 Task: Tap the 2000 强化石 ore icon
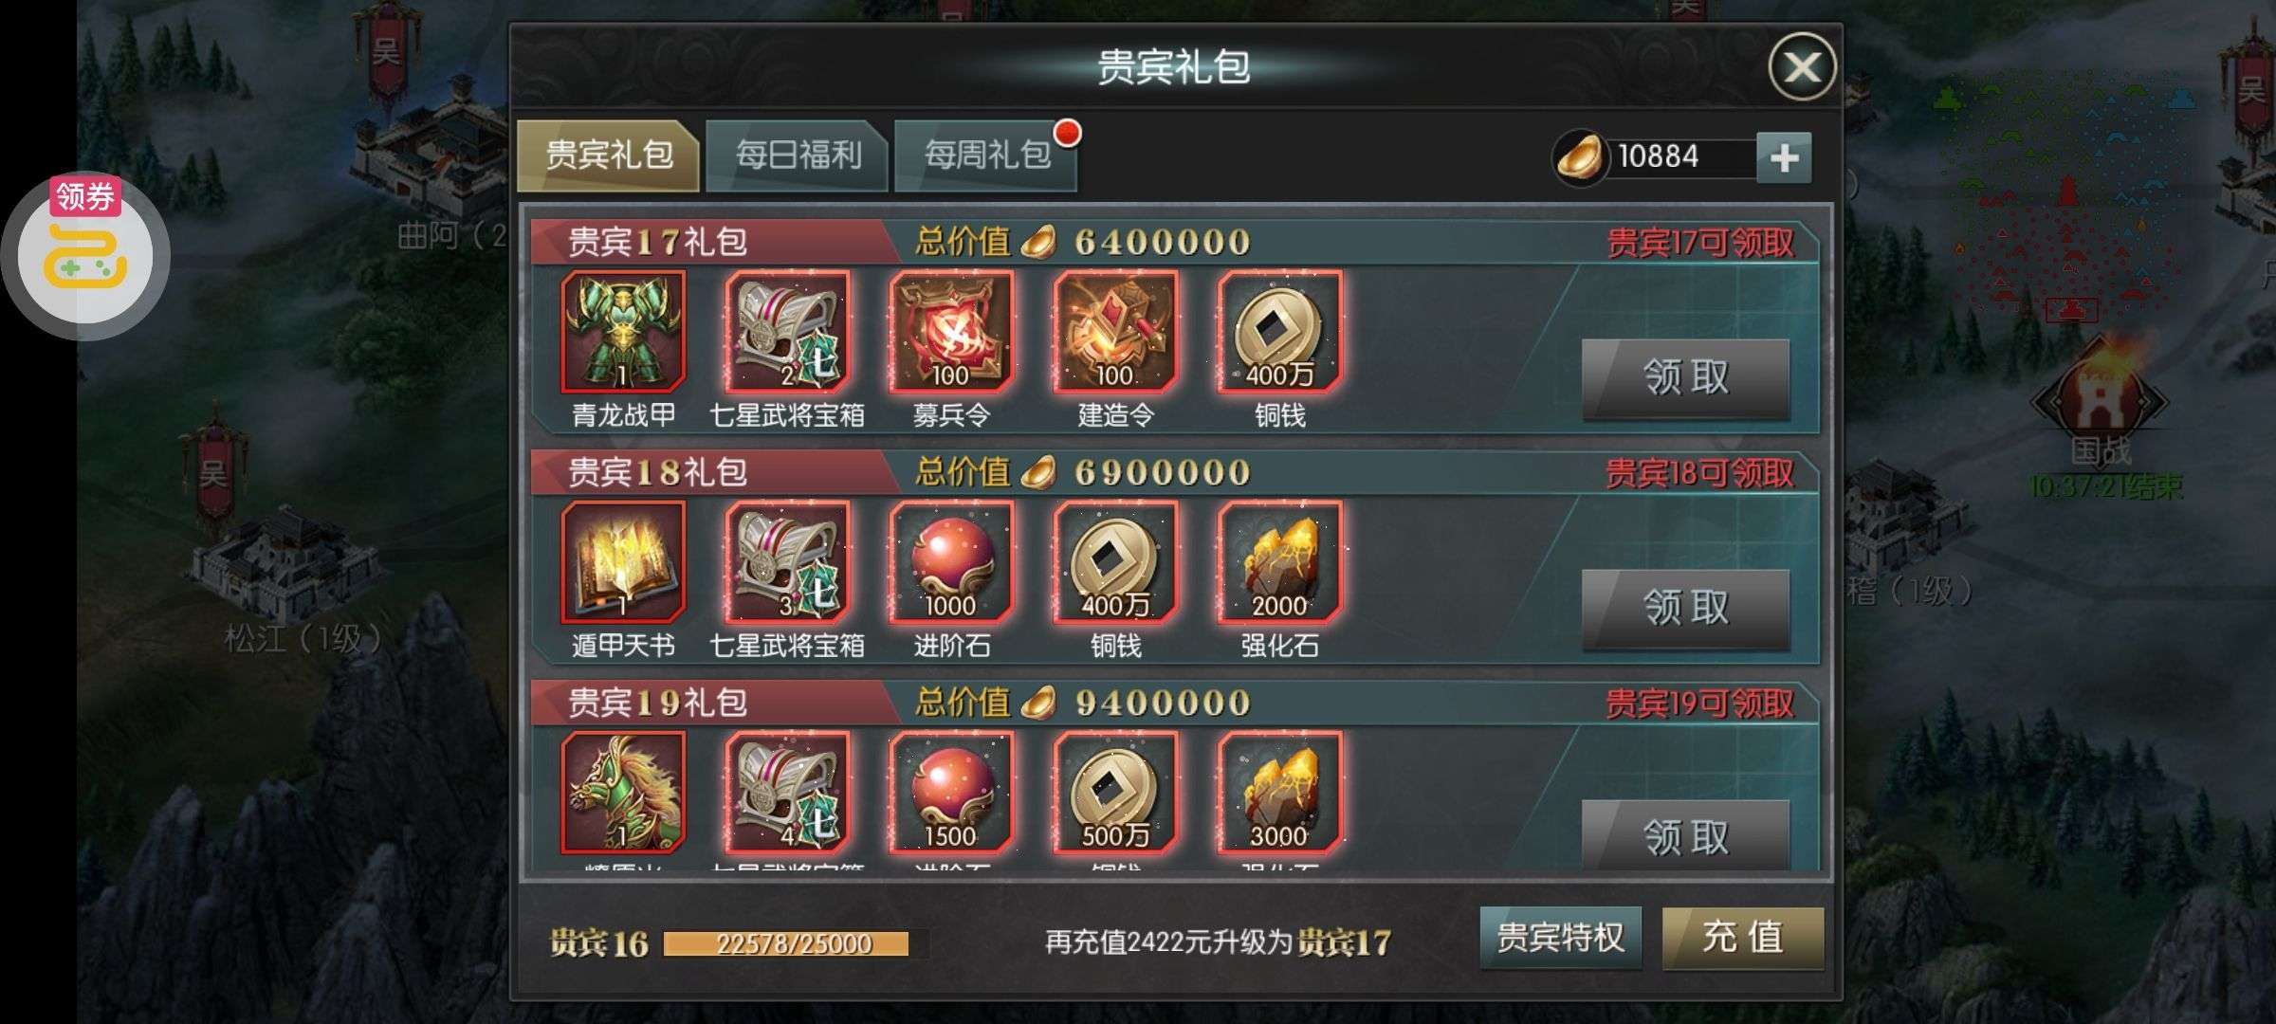tap(1279, 562)
